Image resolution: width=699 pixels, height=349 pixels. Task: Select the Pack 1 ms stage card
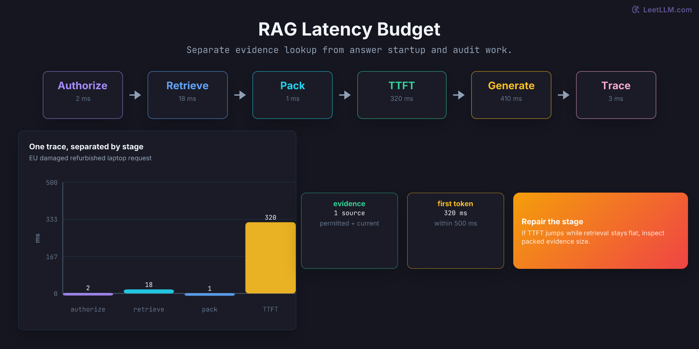coord(293,95)
